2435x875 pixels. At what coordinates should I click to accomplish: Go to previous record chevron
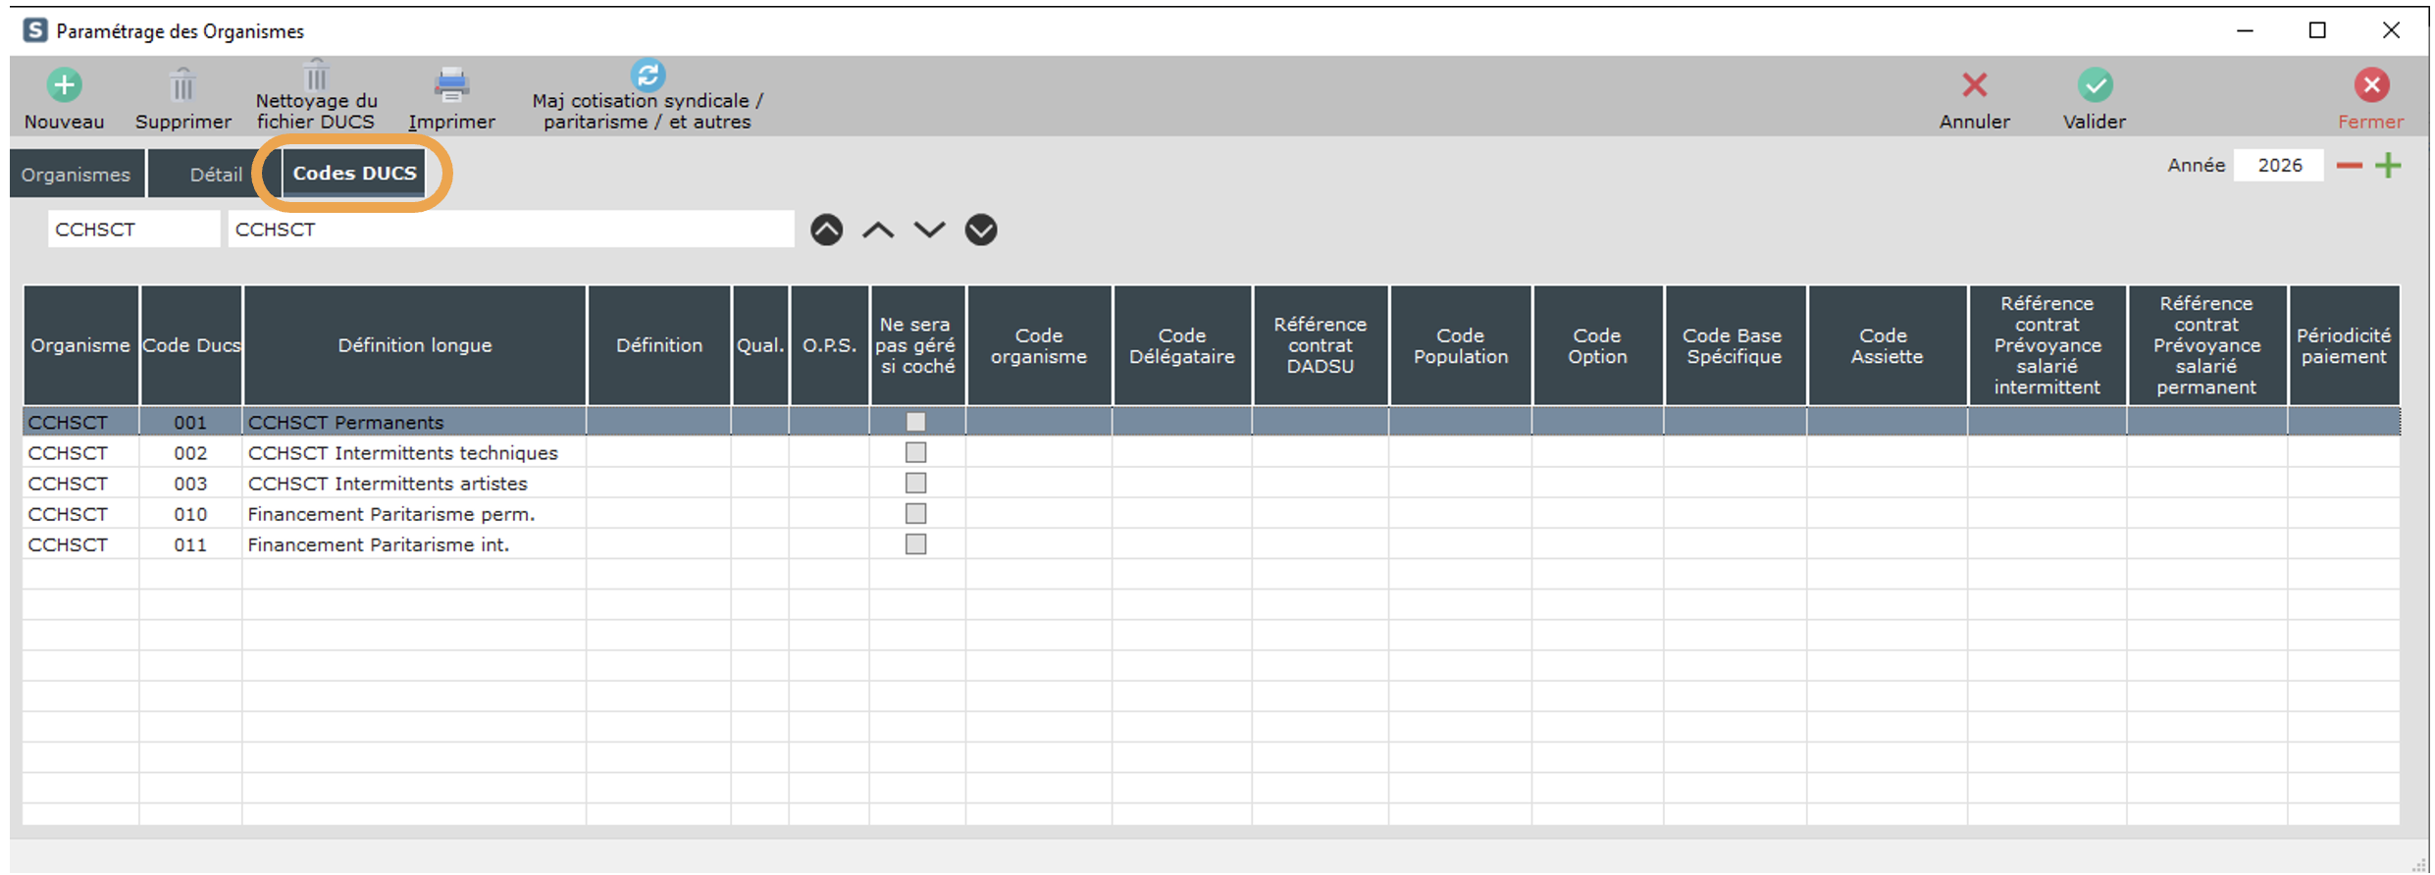(x=878, y=231)
